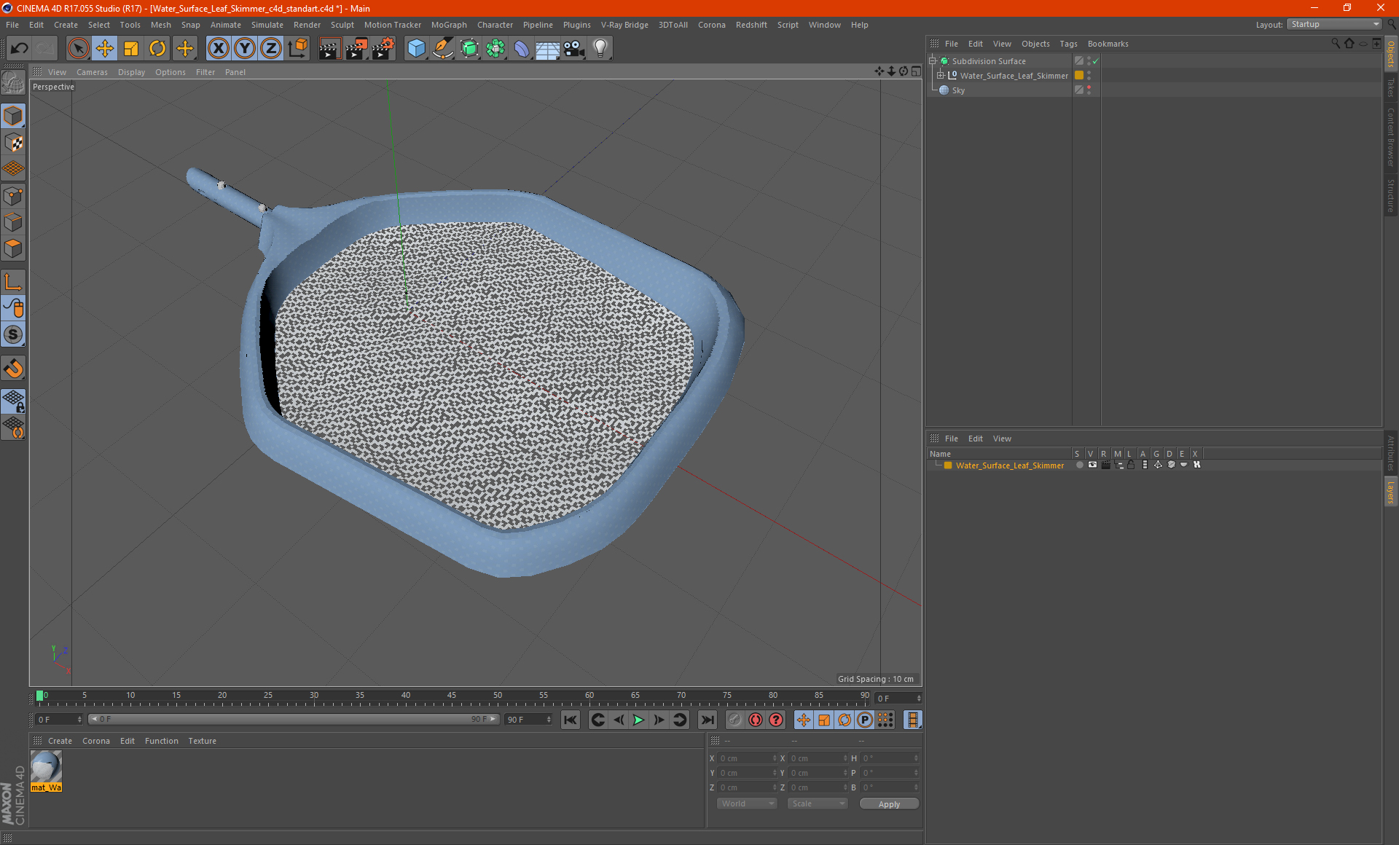
Task: Open Object Manager Tags menu
Action: click(x=1068, y=44)
